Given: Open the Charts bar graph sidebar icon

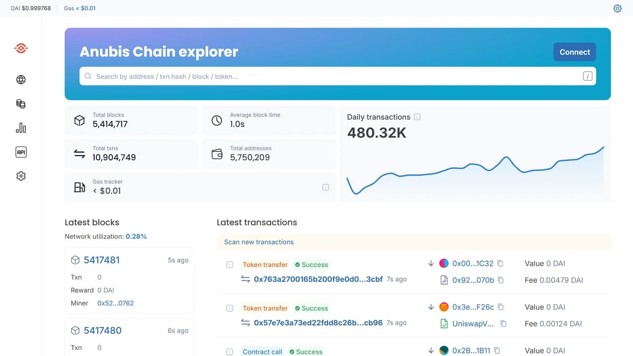Looking at the screenshot, I should pos(21,128).
